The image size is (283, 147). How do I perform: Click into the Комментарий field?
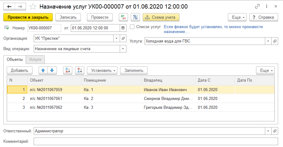(x=156, y=141)
